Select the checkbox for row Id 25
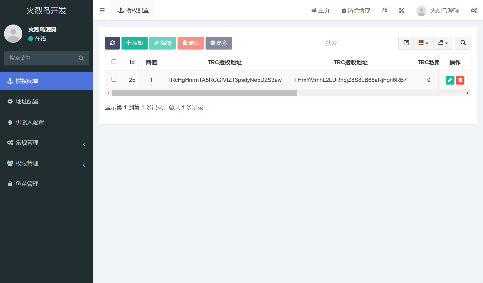The height and width of the screenshot is (283, 483). click(x=114, y=79)
